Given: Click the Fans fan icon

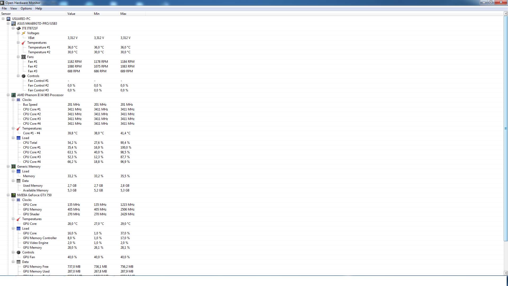Looking at the screenshot, I should 24,57.
